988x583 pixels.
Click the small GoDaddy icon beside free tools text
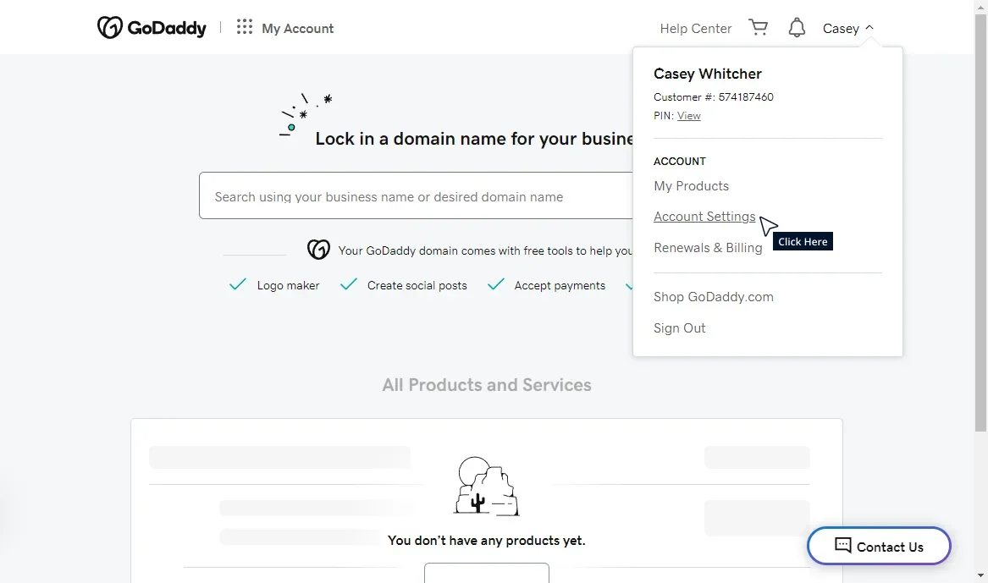(x=318, y=250)
